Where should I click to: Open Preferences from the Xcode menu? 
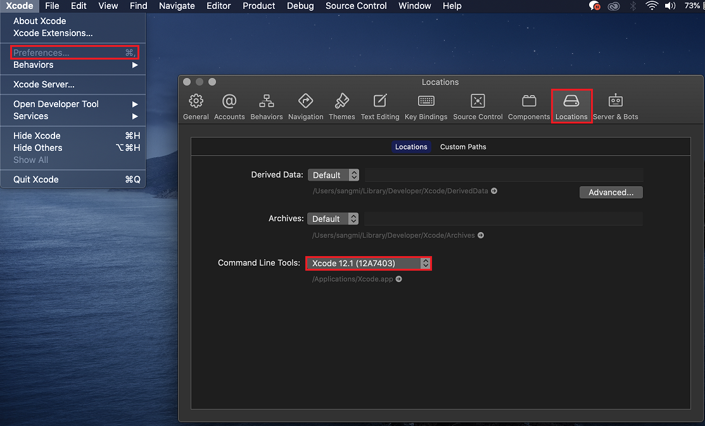[43, 53]
